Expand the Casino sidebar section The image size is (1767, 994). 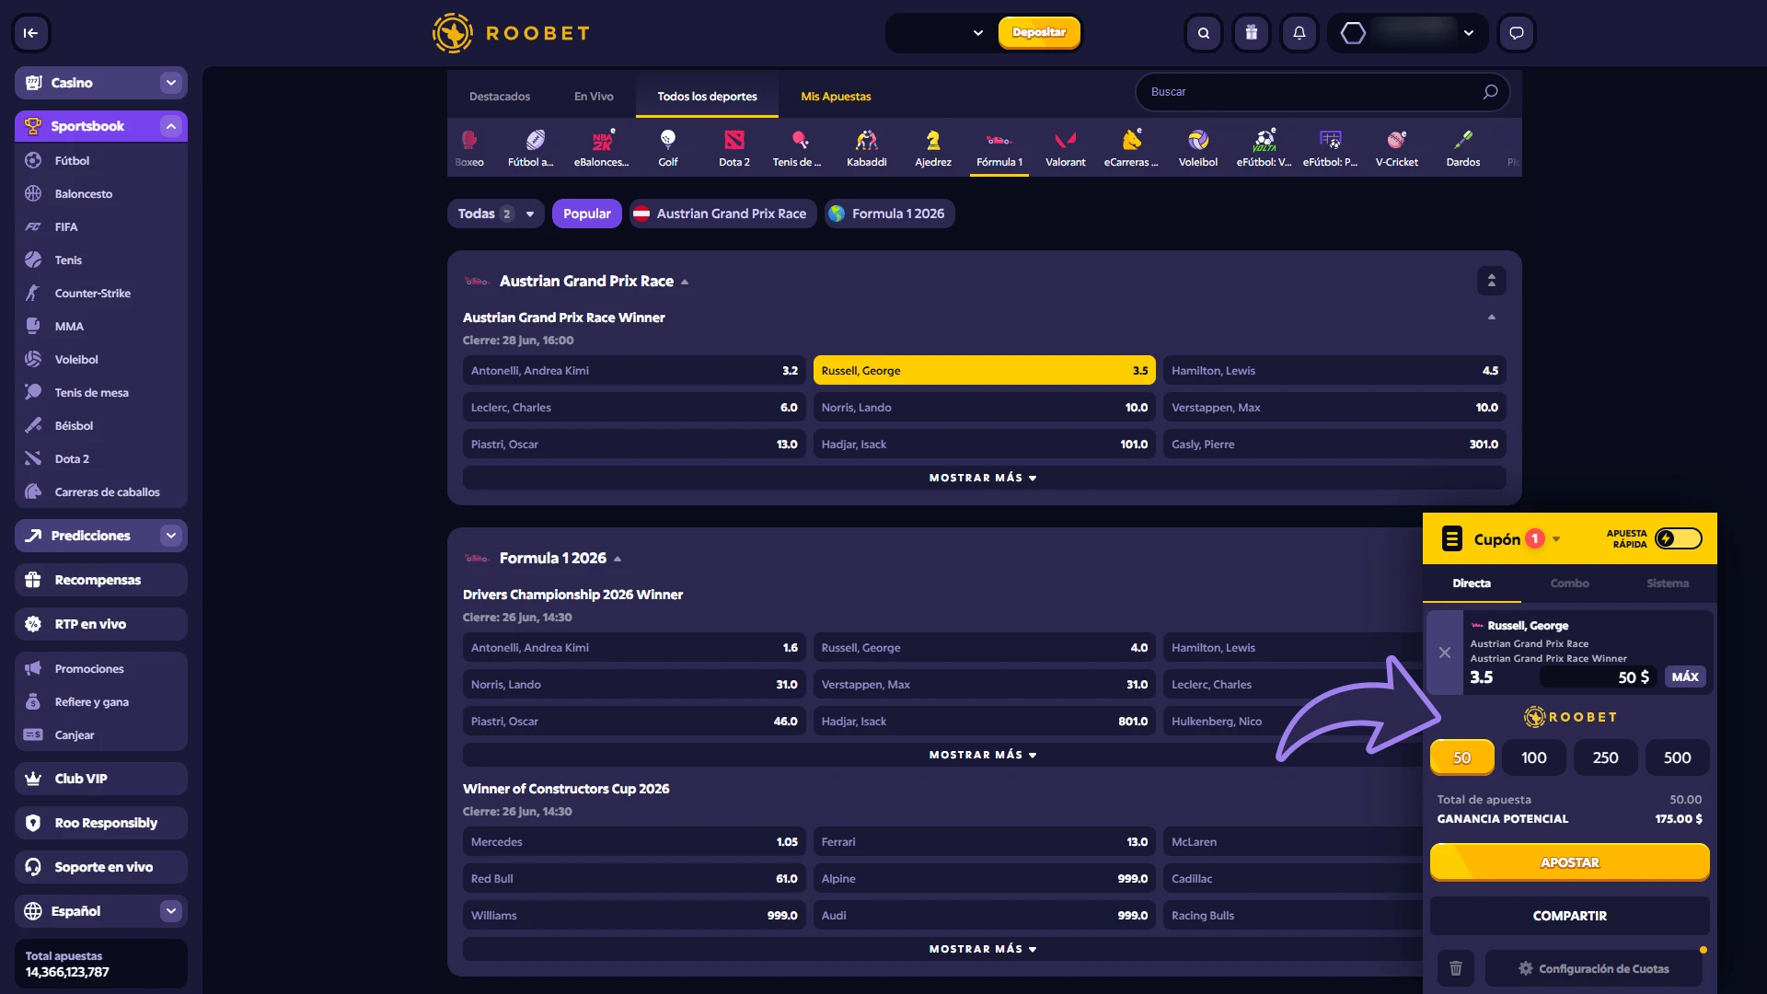point(171,83)
